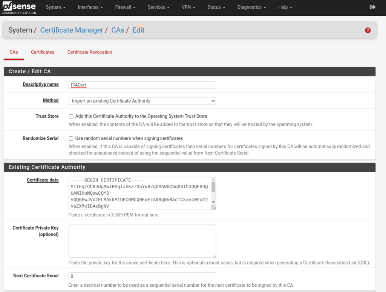Open the Method dropdown
The width and height of the screenshot is (386, 292).
coord(142,101)
